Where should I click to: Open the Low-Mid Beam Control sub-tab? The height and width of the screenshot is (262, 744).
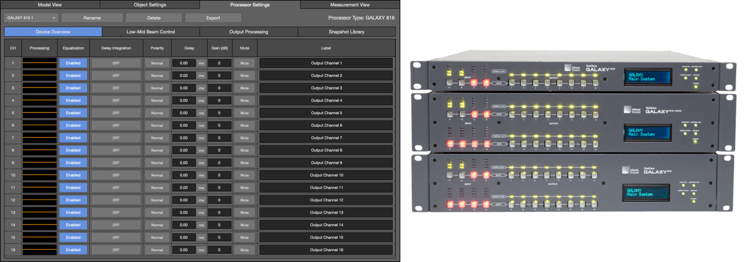[151, 32]
